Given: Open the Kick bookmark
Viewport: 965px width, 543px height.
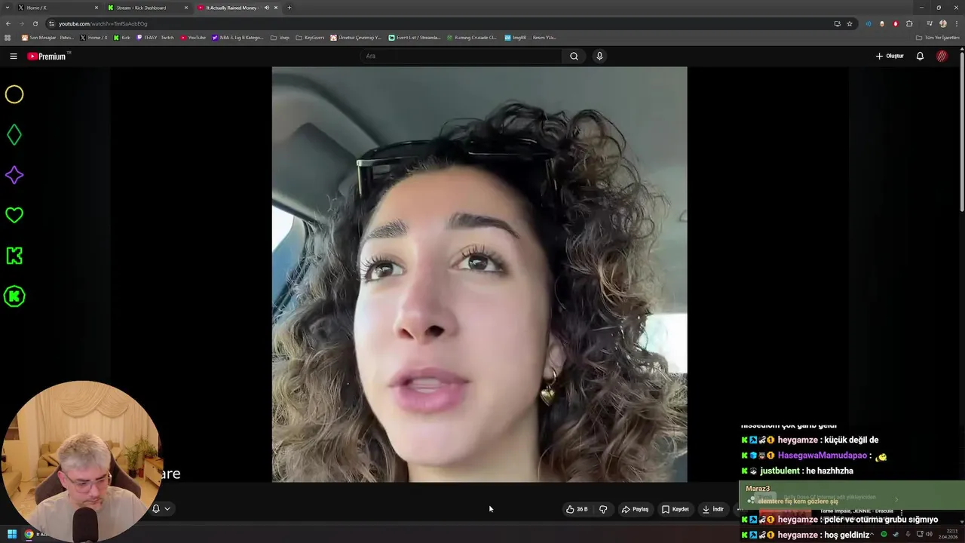Looking at the screenshot, I should pos(122,37).
